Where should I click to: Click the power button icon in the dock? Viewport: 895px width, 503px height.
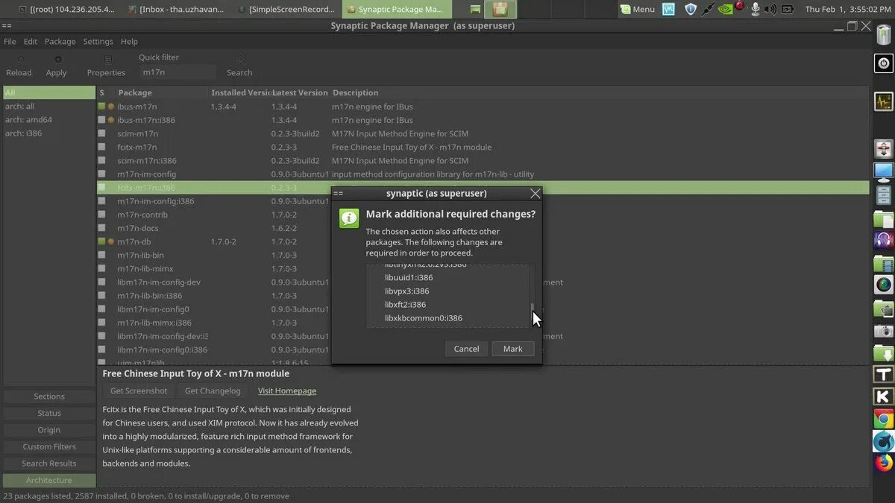coord(884,63)
